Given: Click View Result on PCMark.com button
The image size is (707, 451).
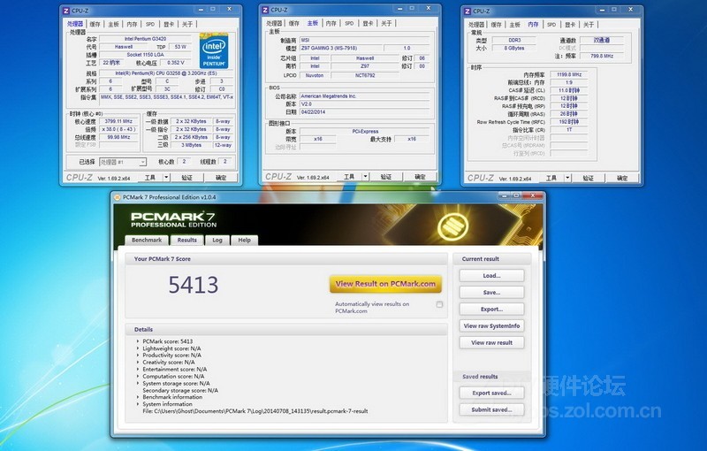Looking at the screenshot, I should coord(385,284).
